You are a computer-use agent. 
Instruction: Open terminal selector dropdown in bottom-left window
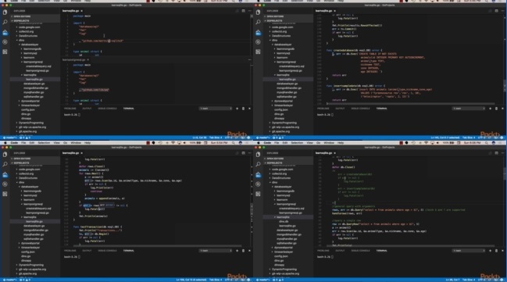(x=216, y=251)
